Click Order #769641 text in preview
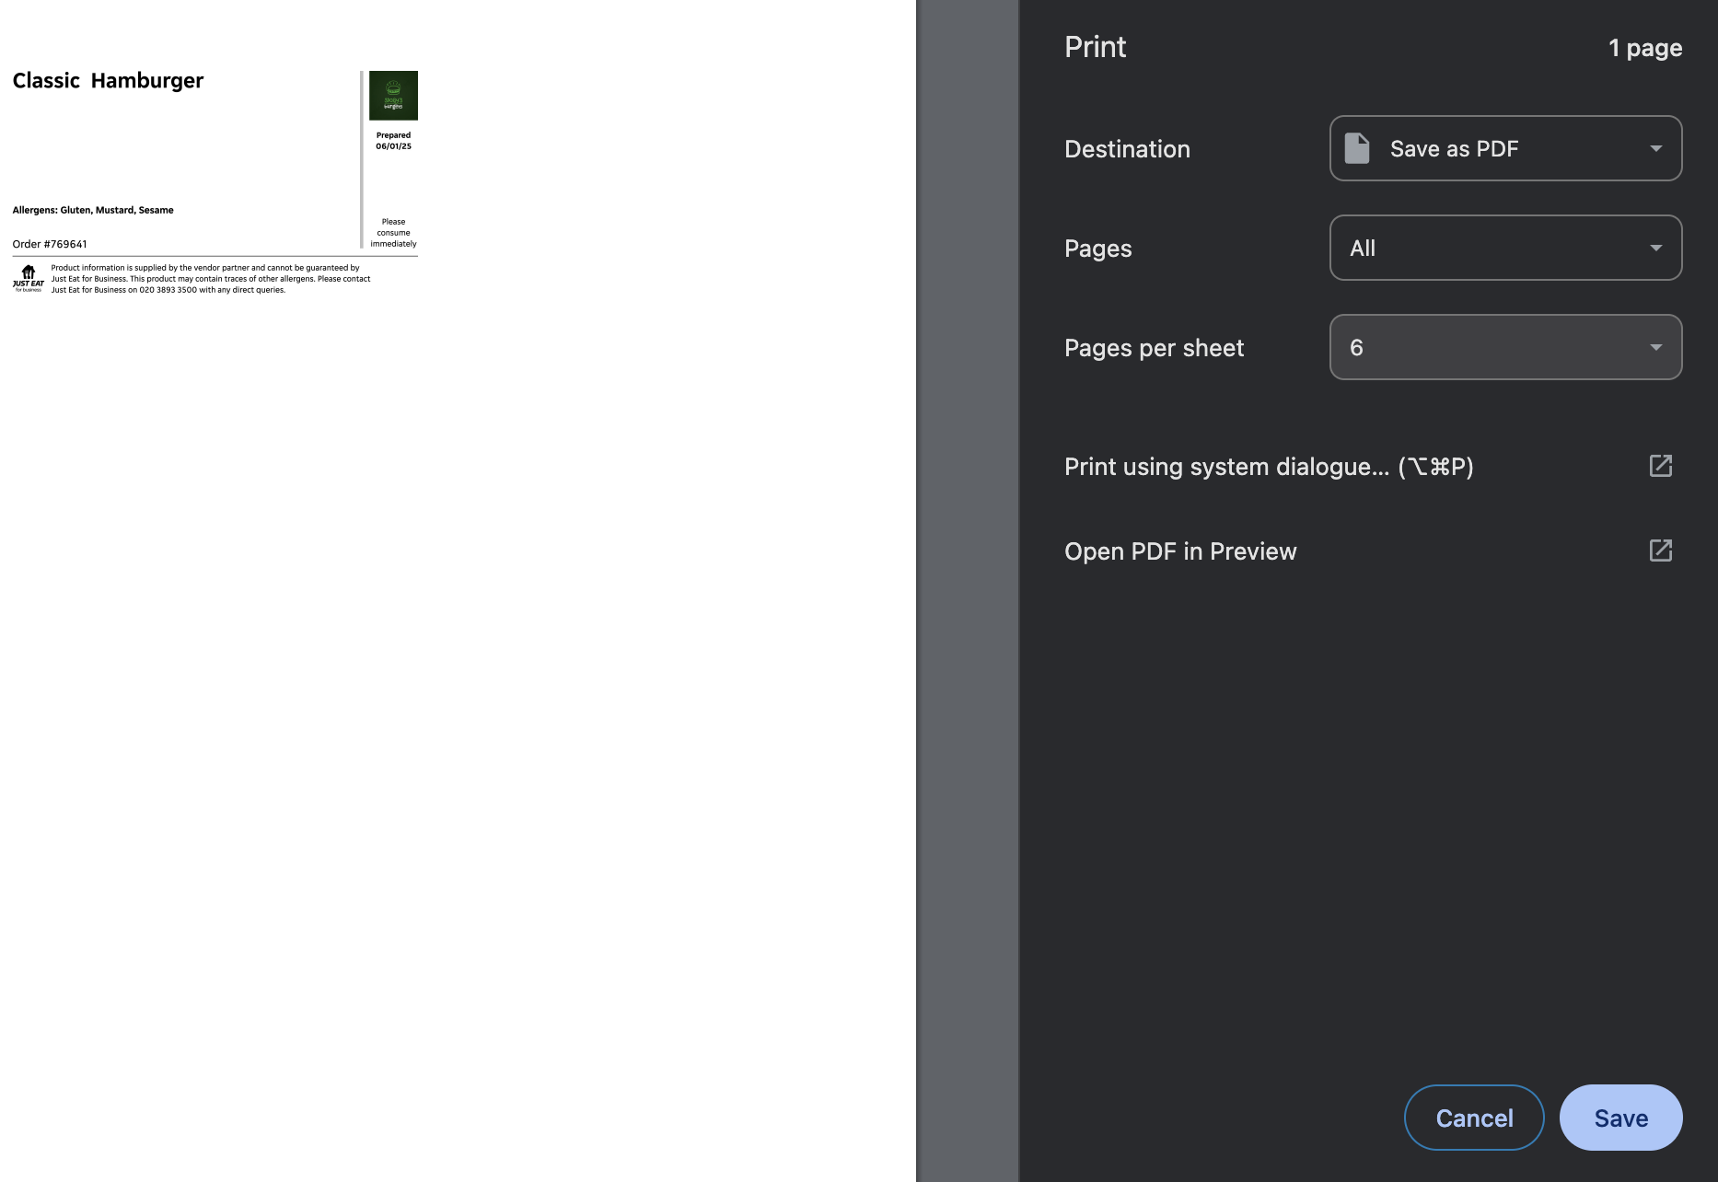 tap(50, 244)
